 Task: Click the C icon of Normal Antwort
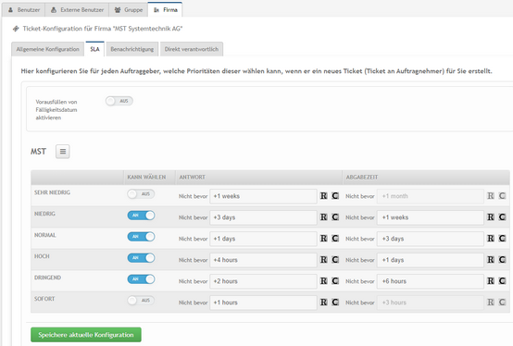pyautogui.click(x=335, y=238)
